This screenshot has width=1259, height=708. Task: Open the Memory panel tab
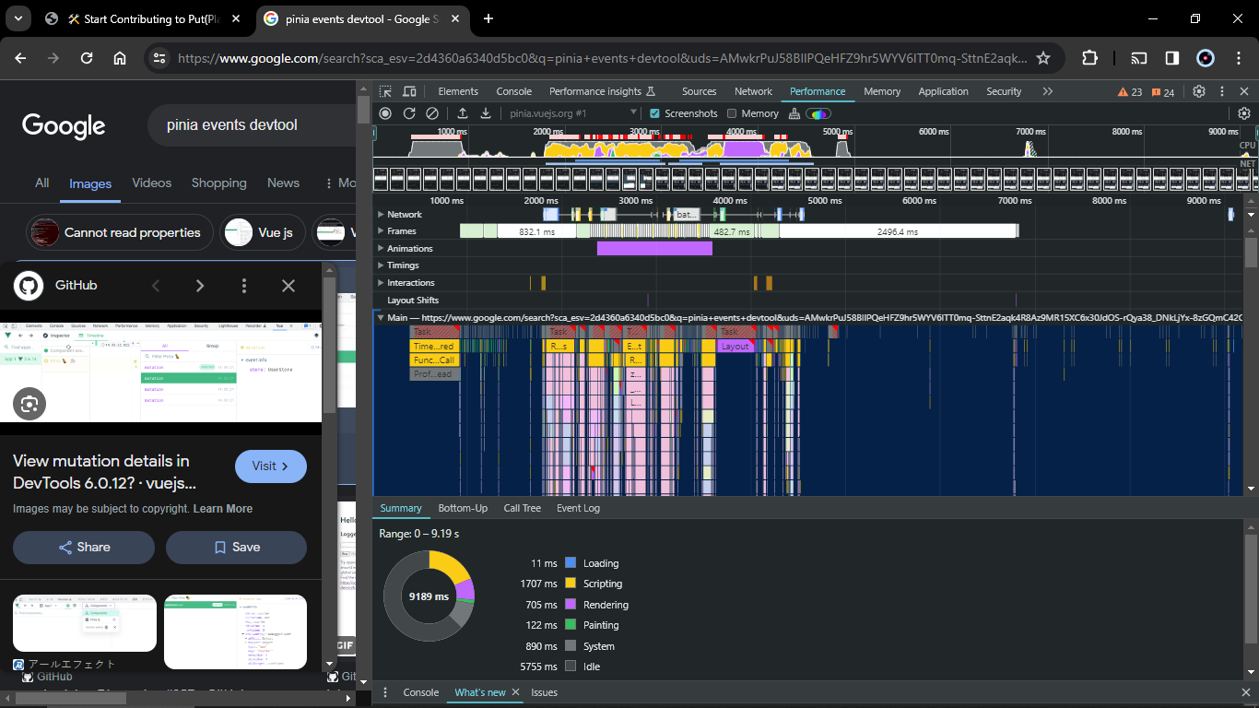click(x=882, y=91)
